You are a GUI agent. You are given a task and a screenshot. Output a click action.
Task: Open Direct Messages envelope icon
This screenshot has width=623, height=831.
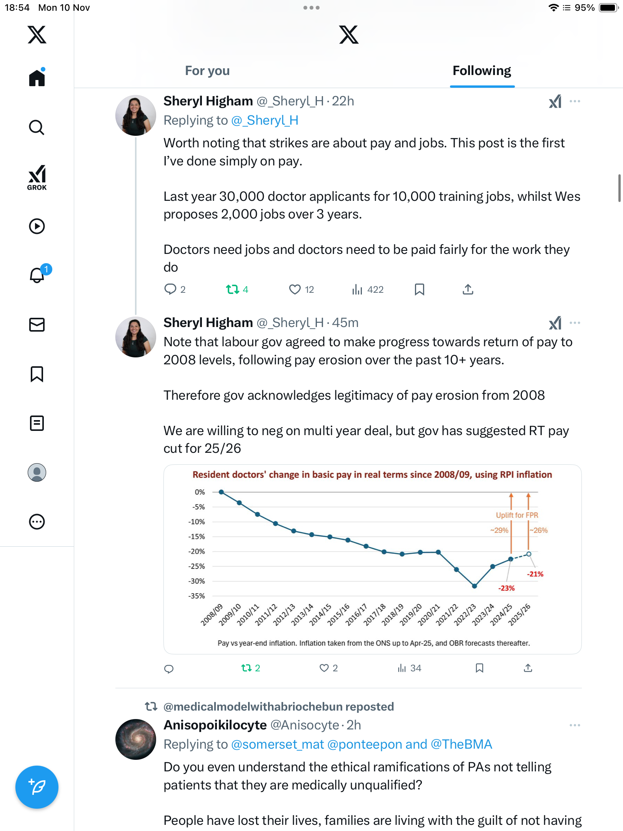click(37, 325)
